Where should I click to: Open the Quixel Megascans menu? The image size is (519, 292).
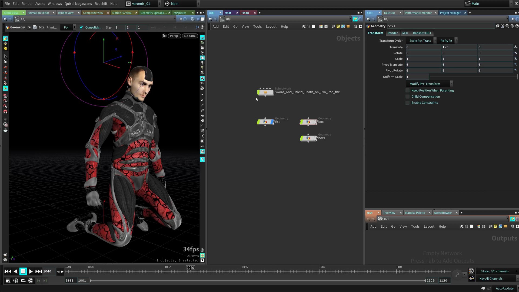[x=78, y=4]
